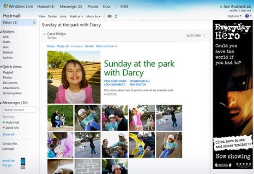Click New to compose a message
Screen dimensions: 254x174
pos(42,16)
